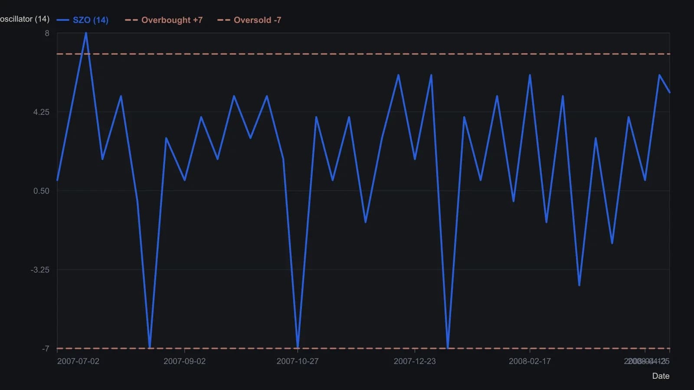Toggle the Oversold -7 legend entry
Image resolution: width=694 pixels, height=390 pixels.
pyautogui.click(x=249, y=20)
